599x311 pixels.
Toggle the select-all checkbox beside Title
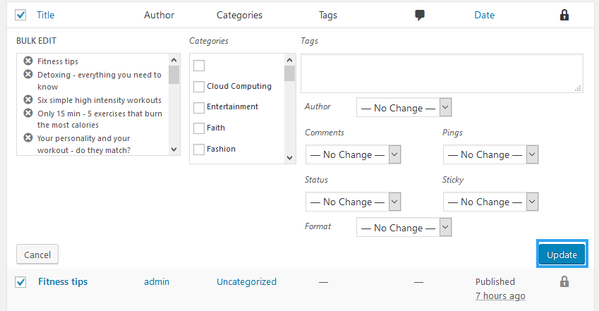(21, 15)
